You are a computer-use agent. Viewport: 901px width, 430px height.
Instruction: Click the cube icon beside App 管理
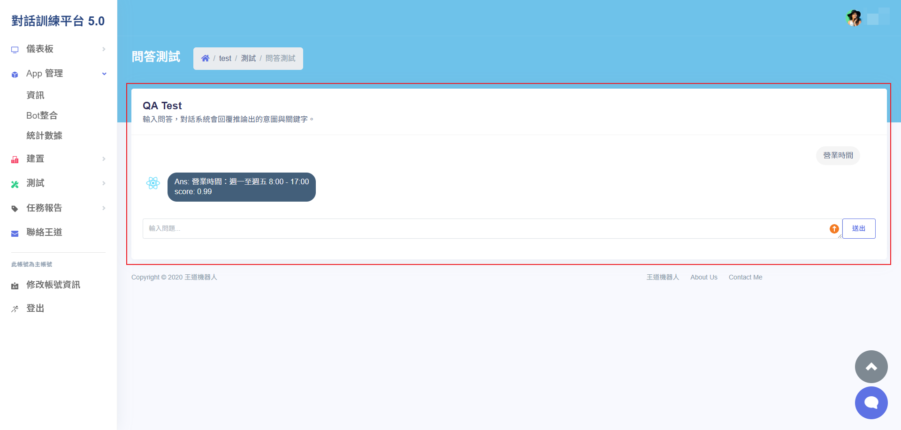click(x=15, y=74)
